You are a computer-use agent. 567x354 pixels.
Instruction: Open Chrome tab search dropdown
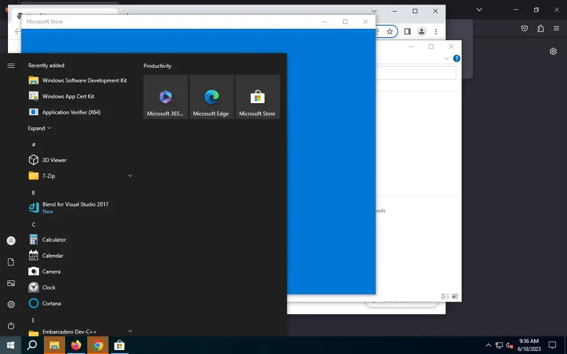(374, 11)
